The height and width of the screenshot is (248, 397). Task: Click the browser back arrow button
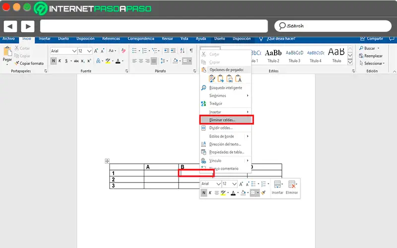coord(10,26)
